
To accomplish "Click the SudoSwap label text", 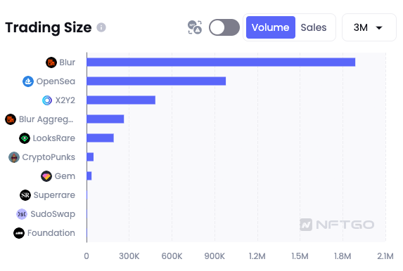I will coord(53,214).
